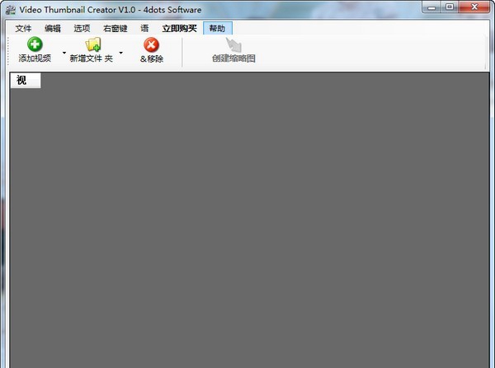495x368 pixels.
Task: Expand the Add Folder dropdown arrow
Action: pos(120,53)
